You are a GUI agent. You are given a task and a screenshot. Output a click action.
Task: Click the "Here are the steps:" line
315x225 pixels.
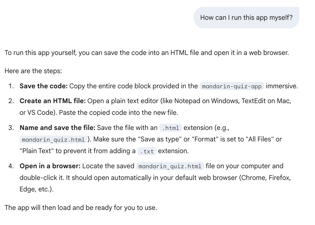tap(33, 71)
